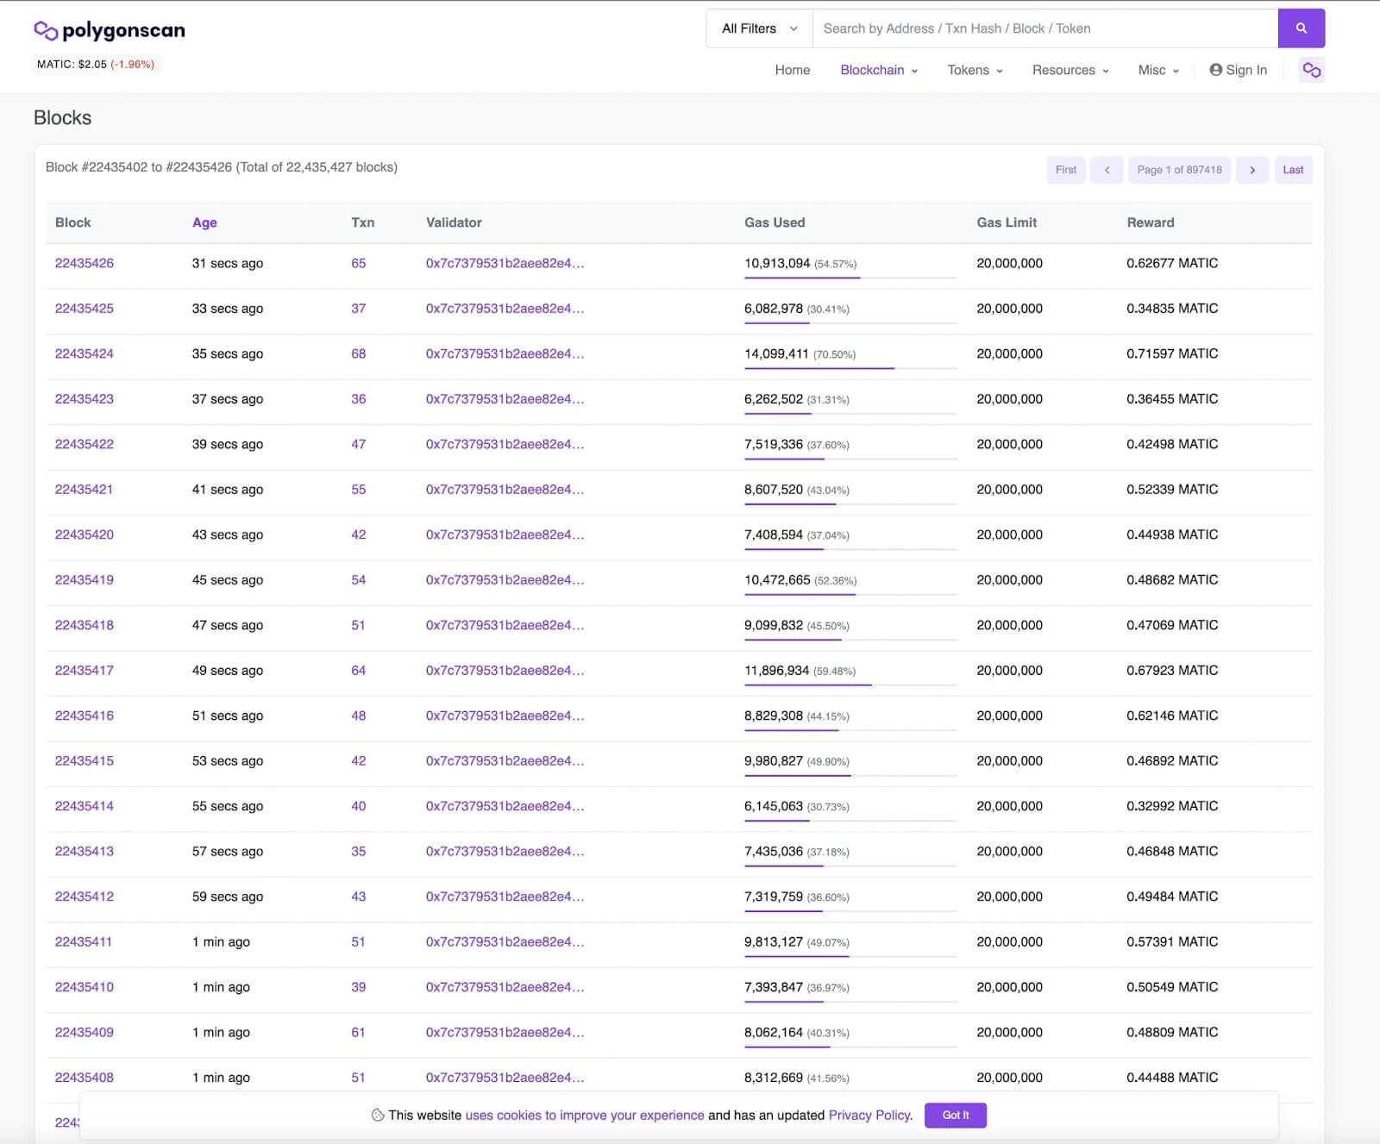Image resolution: width=1380 pixels, height=1144 pixels.
Task: Open block 22435419
Action: click(85, 579)
